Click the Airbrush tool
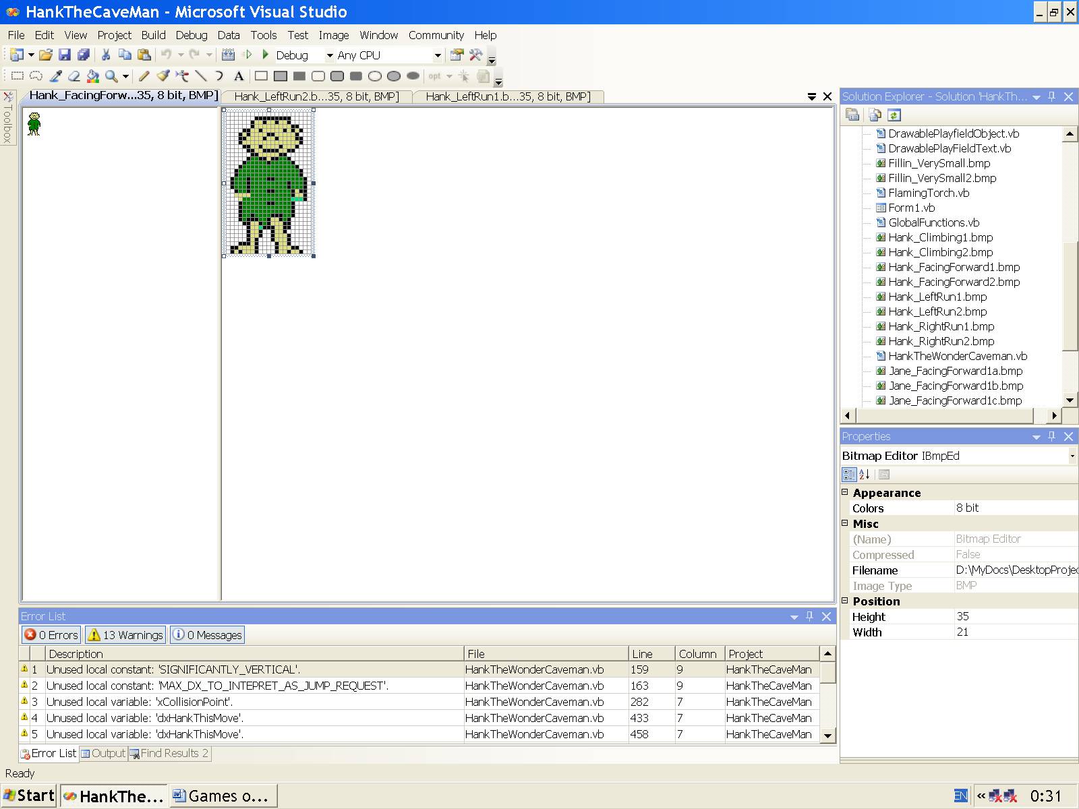Viewport: 1079px width, 809px height. click(x=182, y=76)
